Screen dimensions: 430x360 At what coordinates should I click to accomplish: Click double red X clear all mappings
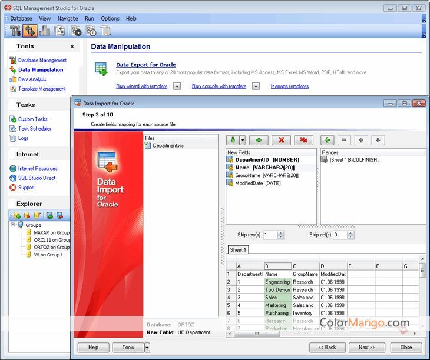pyautogui.click(x=303, y=141)
